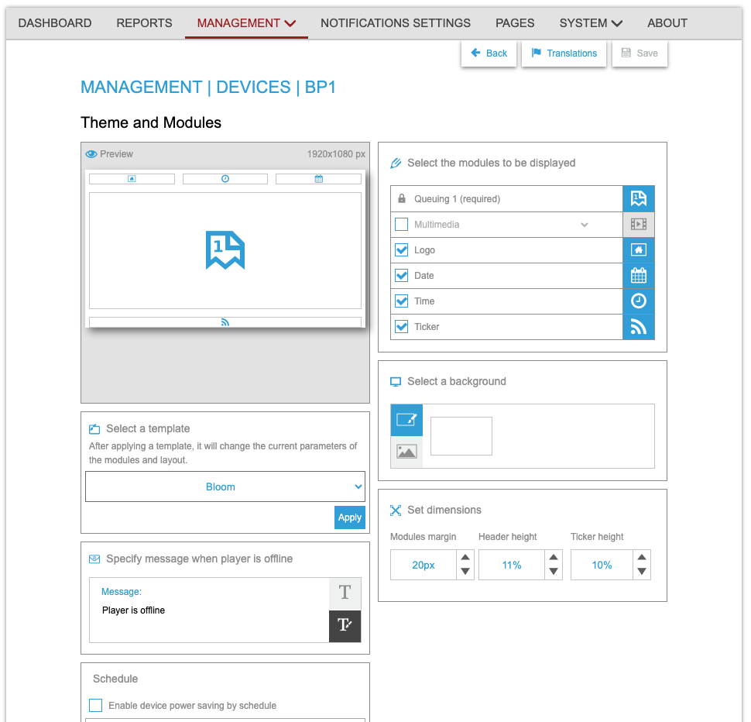Go to the Reports tab
The image size is (751, 722).
[144, 23]
